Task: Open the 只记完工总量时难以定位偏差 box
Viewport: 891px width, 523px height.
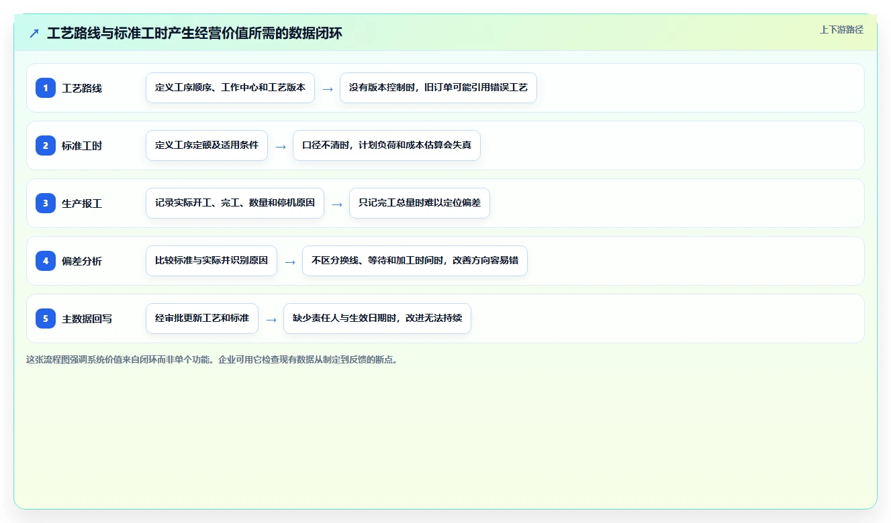Action: [420, 203]
